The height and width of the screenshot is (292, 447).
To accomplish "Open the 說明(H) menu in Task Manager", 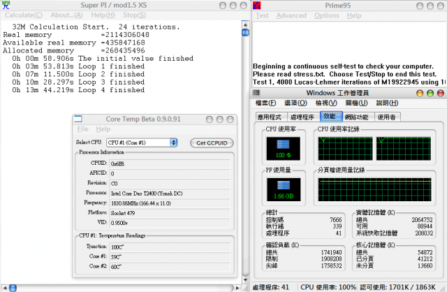I will tap(387, 103).
